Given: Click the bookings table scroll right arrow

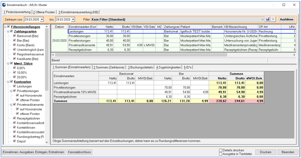Looking at the screenshot, I should tap(294, 55).
